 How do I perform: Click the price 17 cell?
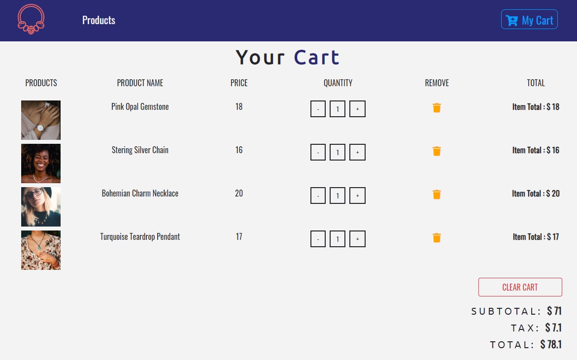[239, 237]
